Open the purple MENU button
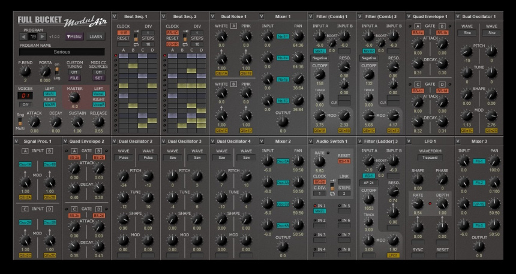This screenshot has height=274, width=516. (x=74, y=37)
